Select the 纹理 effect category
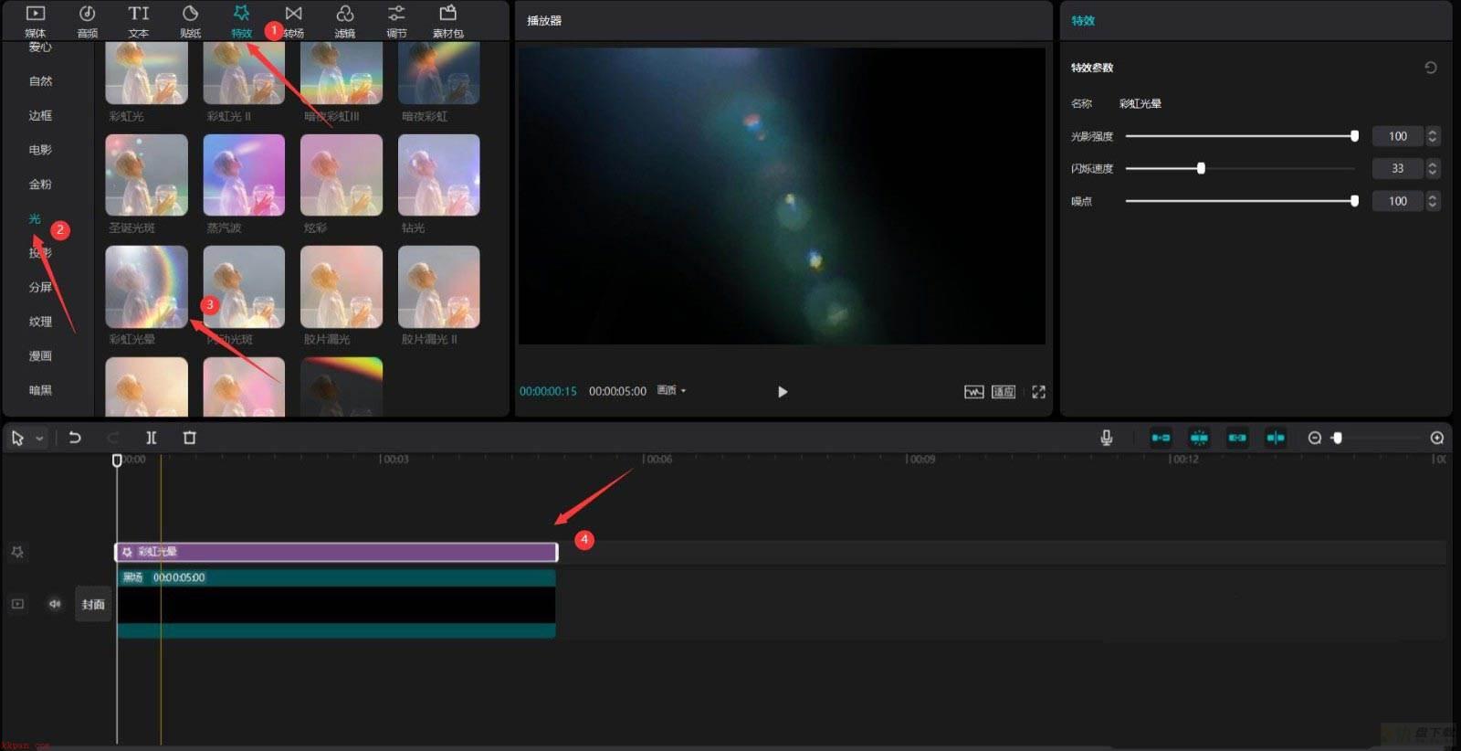This screenshot has width=1461, height=751. 40,322
